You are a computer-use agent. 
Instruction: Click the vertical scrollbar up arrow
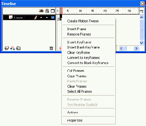point(142,17)
